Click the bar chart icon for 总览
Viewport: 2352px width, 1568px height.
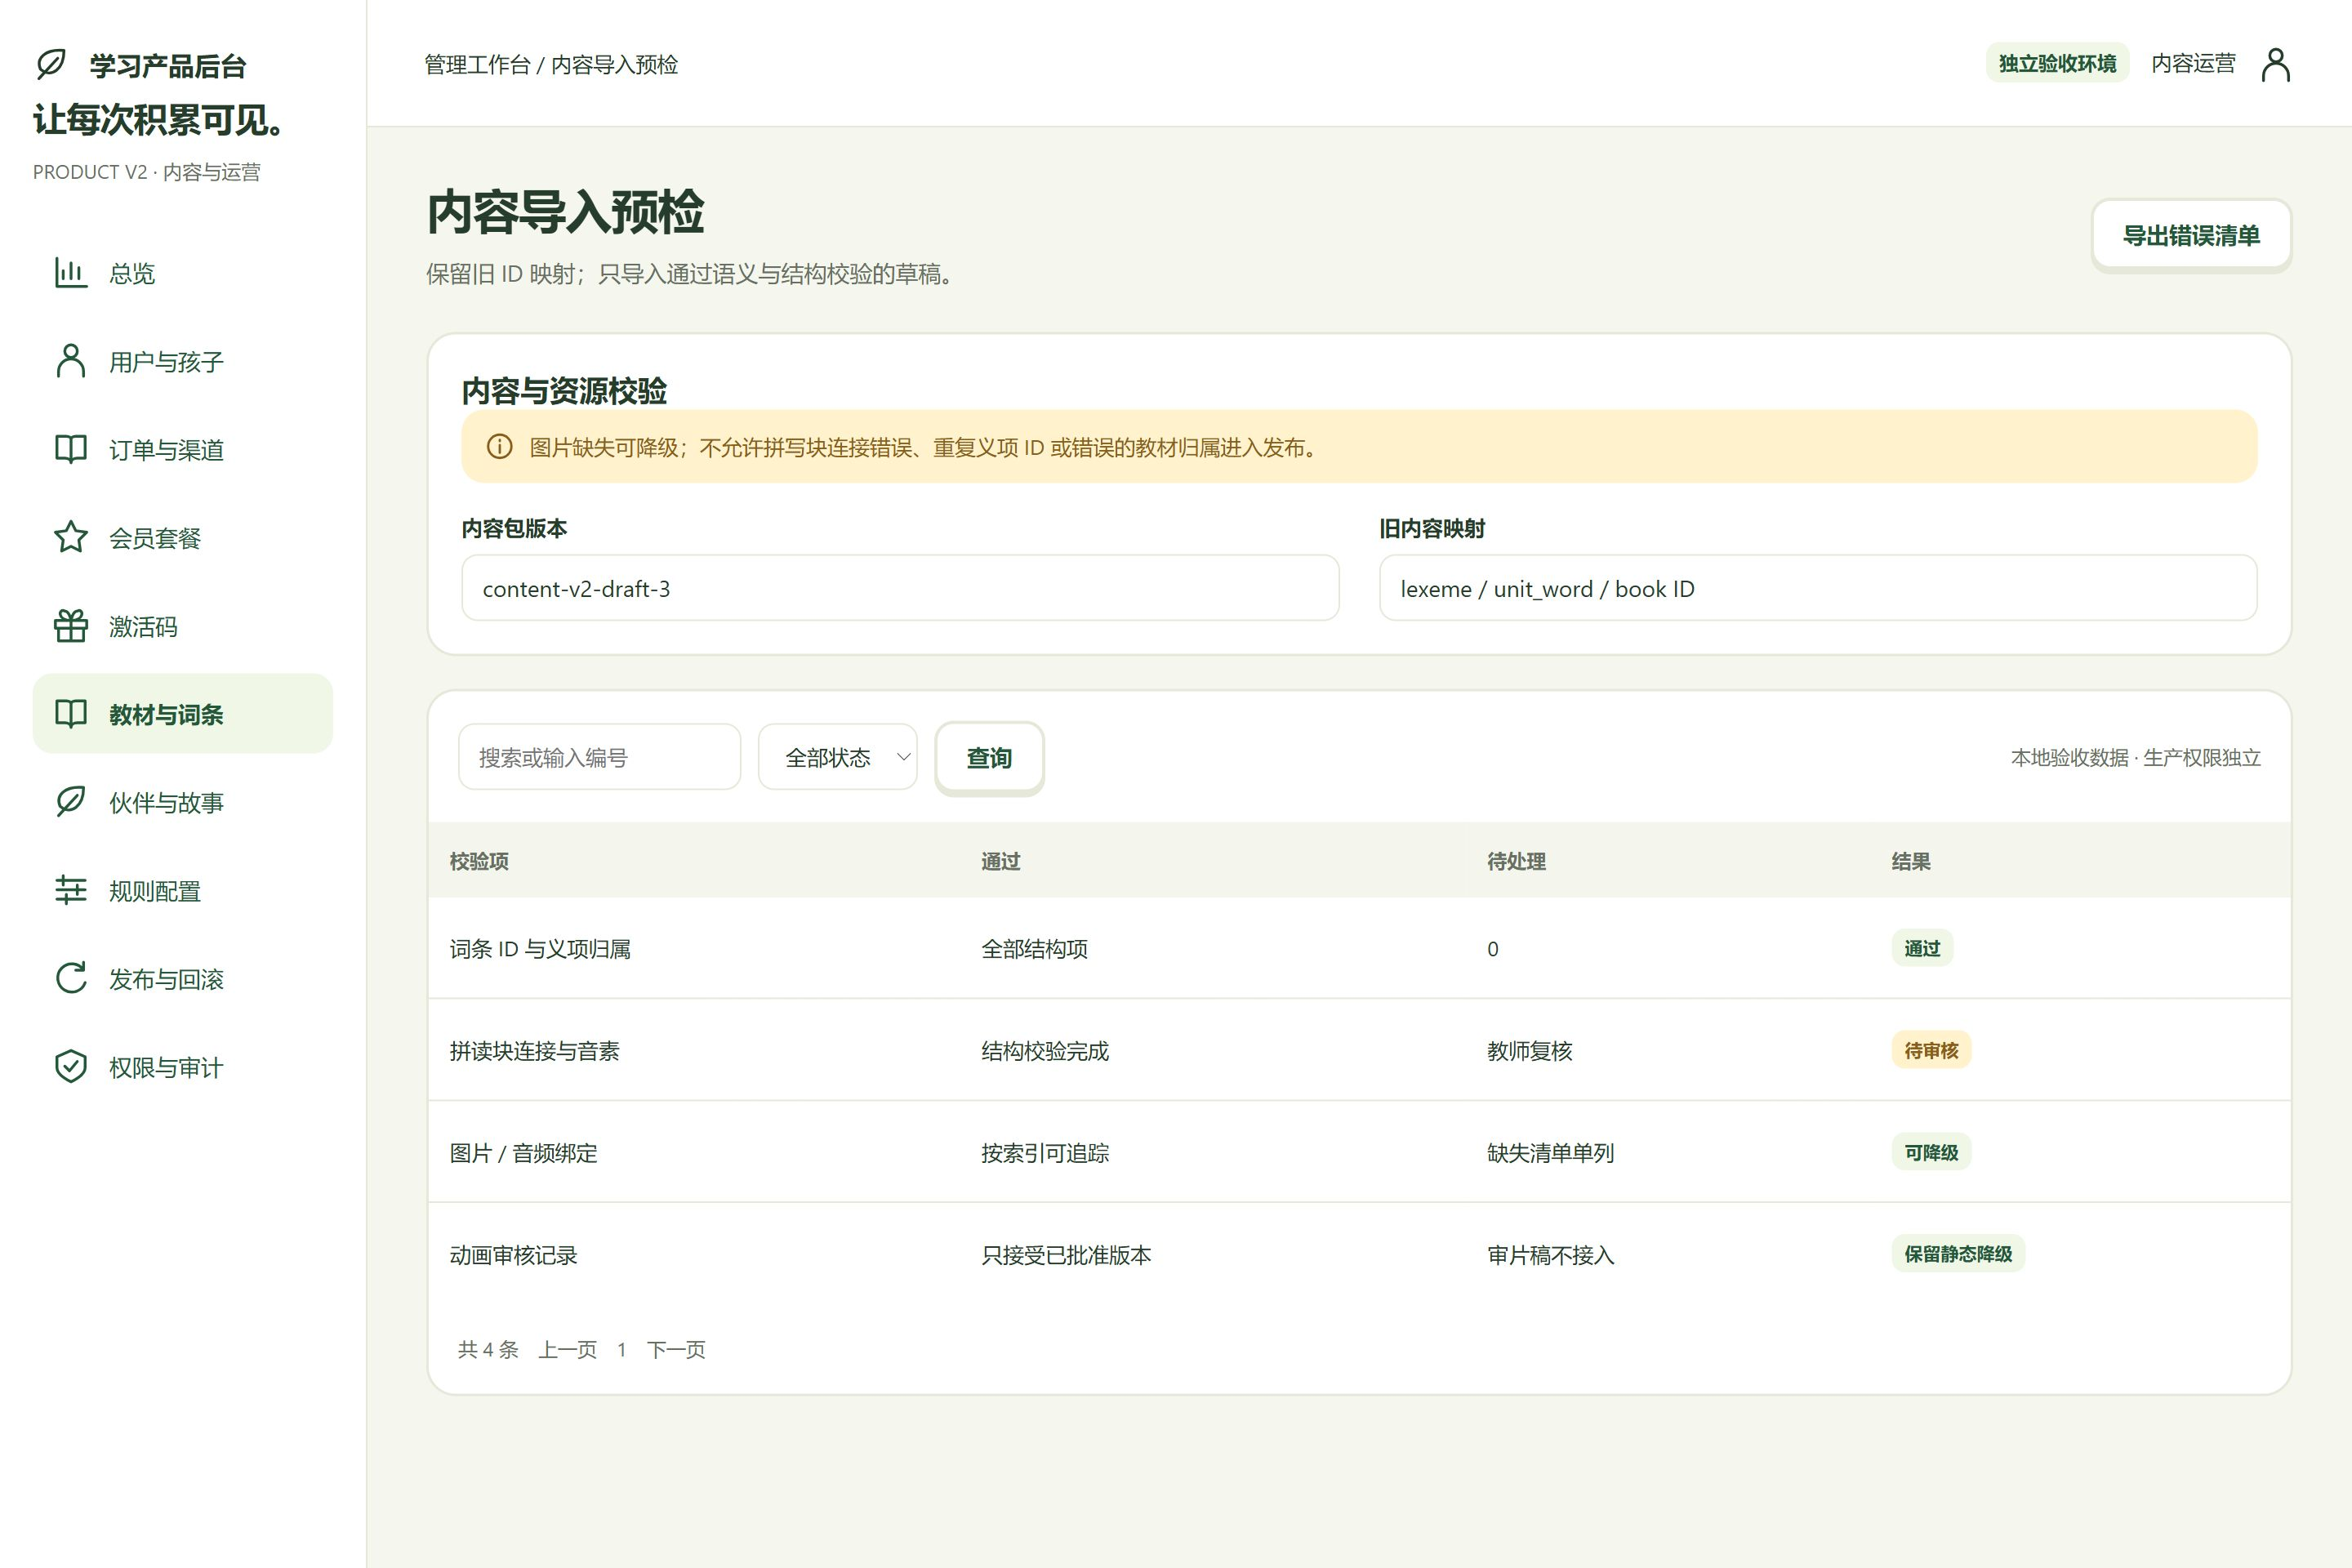(x=70, y=273)
